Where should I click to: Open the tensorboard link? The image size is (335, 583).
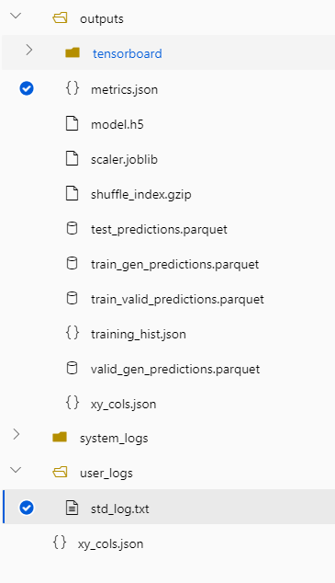pos(128,53)
